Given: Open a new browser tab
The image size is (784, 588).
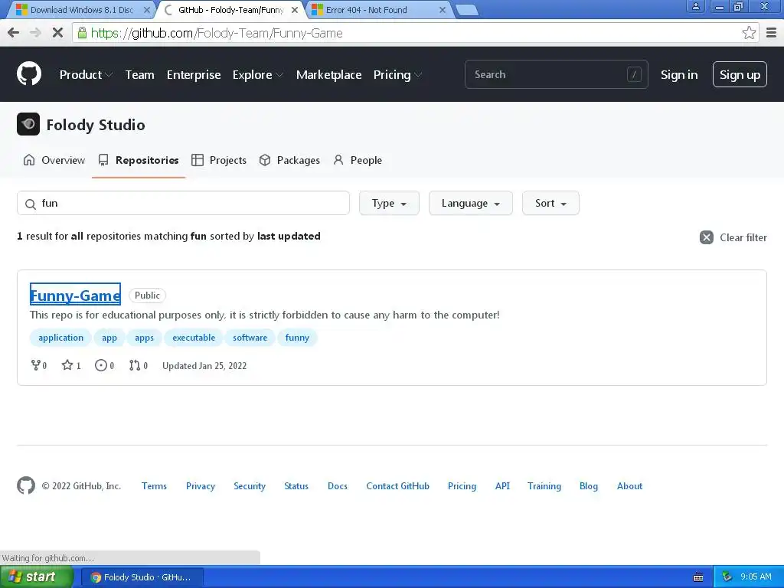Looking at the screenshot, I should tap(467, 10).
